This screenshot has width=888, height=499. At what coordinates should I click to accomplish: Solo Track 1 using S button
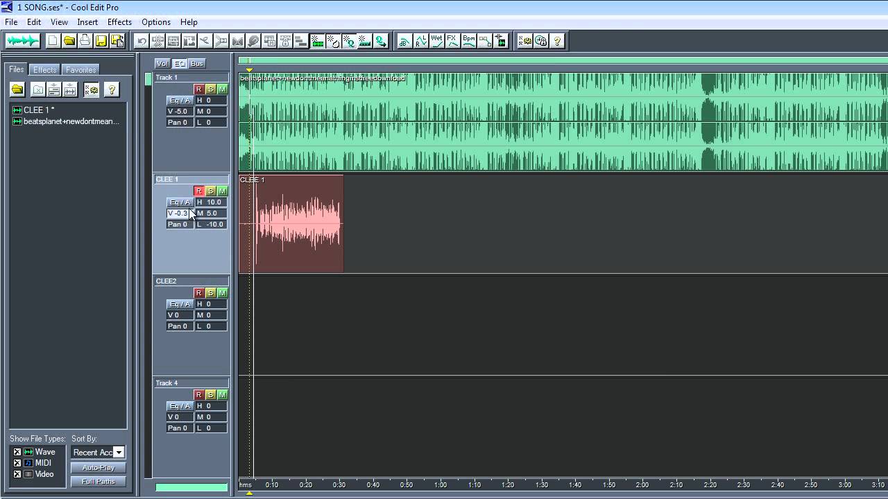(210, 89)
